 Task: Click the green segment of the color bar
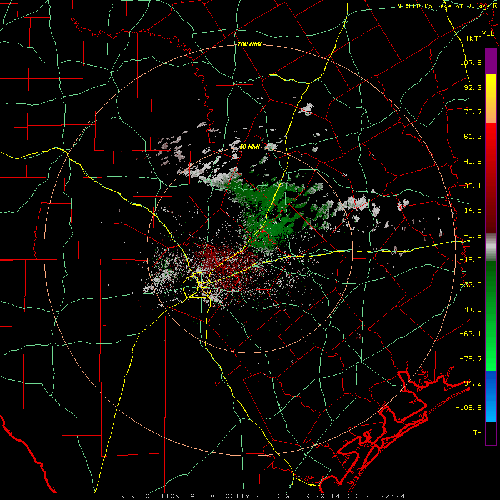point(491,316)
